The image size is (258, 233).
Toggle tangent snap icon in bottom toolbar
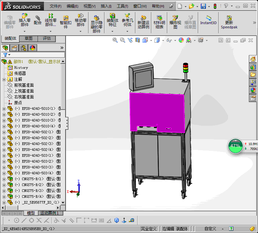(56, 220)
